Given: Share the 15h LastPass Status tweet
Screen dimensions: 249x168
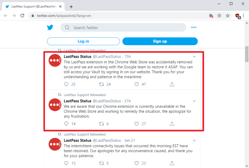Looking at the screenshot, I should pyautogui.click(x=172, y=84).
